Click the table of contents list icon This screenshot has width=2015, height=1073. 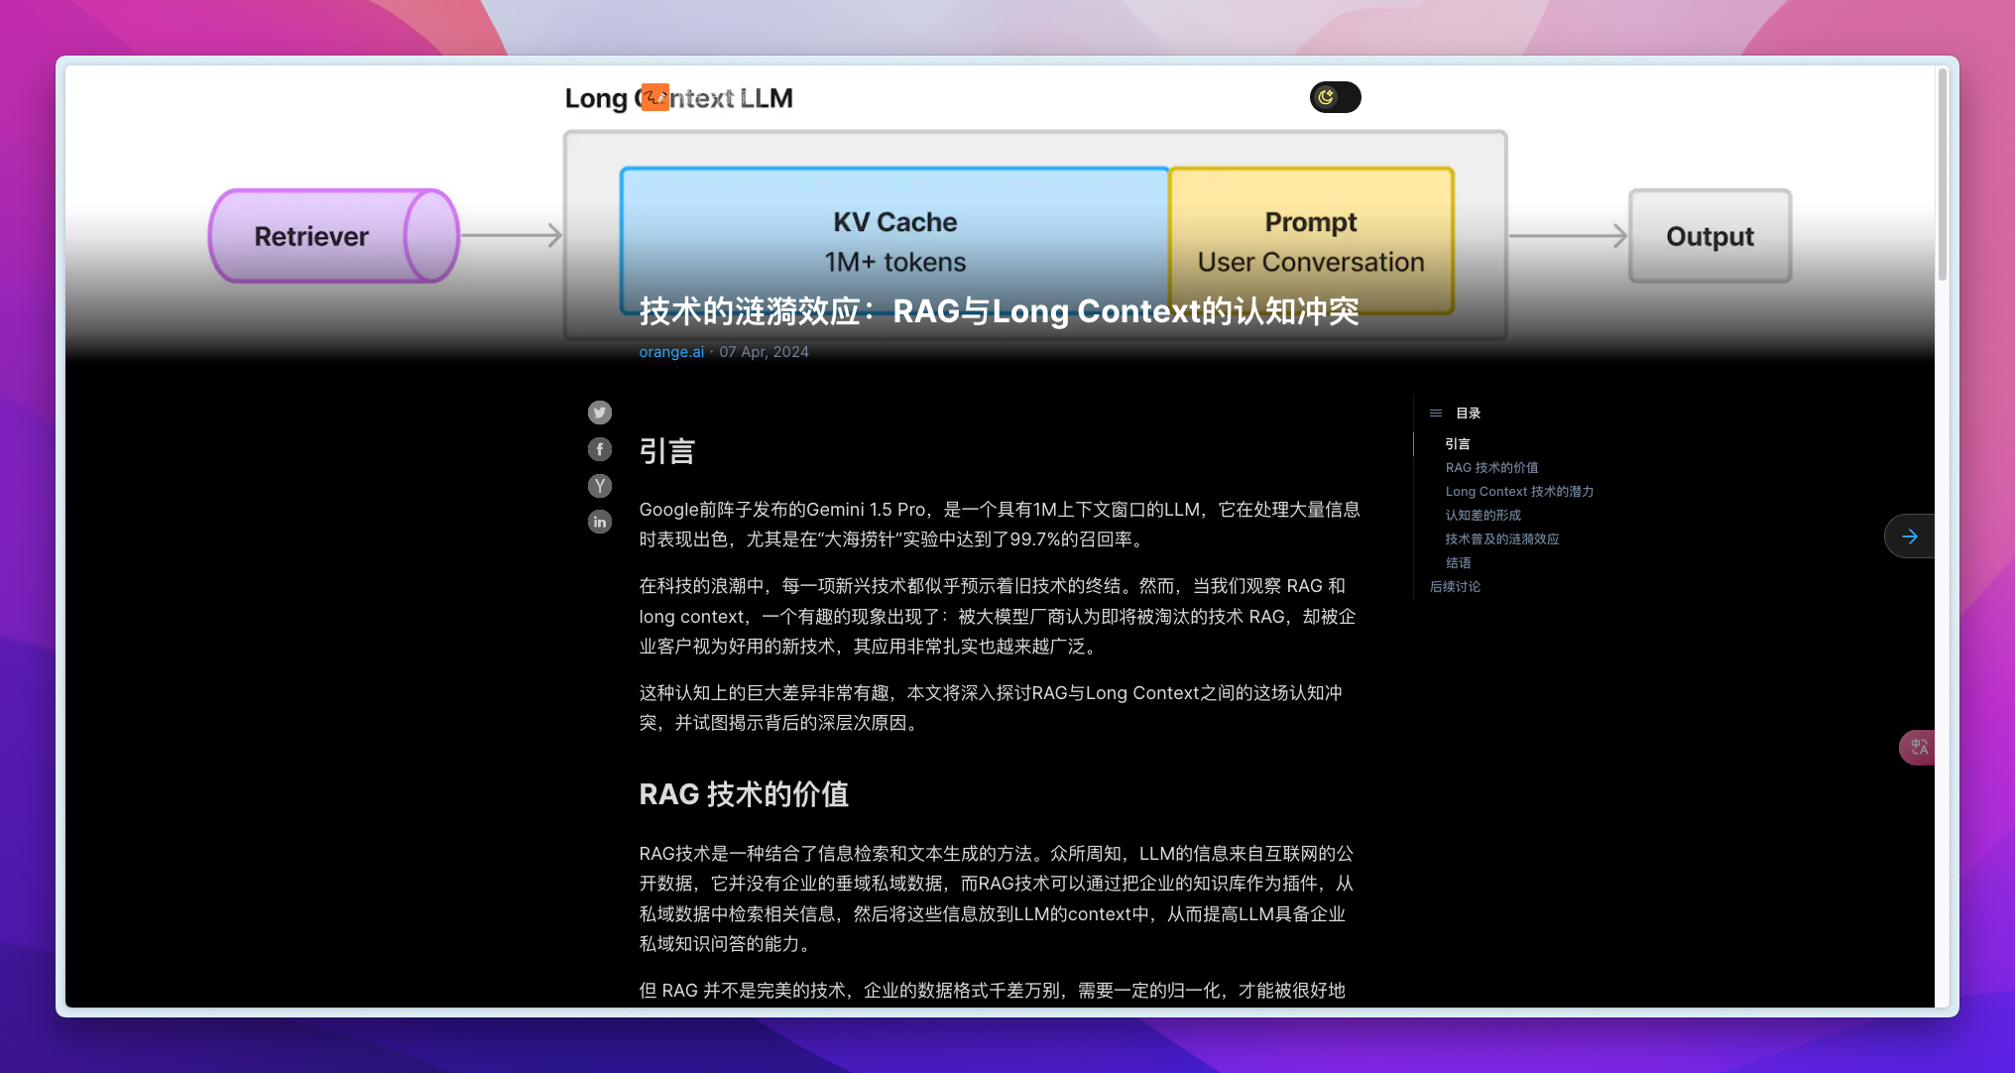click(x=1436, y=414)
